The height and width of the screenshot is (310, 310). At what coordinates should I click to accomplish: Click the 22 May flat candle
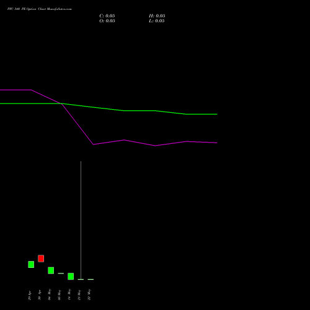pos(91,280)
